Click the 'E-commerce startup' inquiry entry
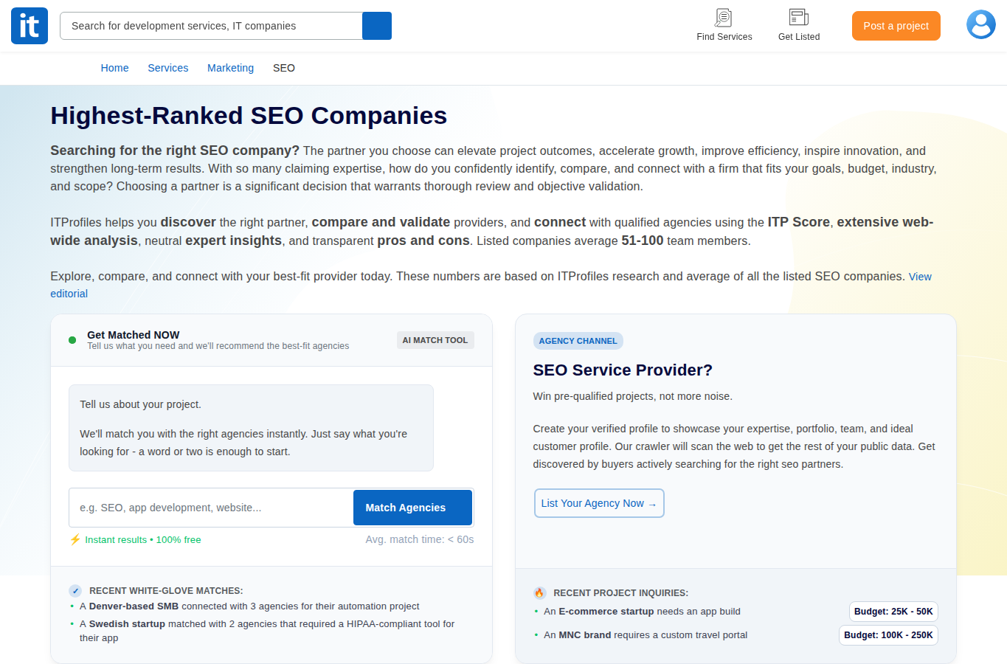Screen dimensions: 1007x664 point(642,612)
